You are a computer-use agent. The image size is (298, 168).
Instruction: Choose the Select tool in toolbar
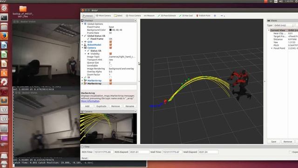118,15
